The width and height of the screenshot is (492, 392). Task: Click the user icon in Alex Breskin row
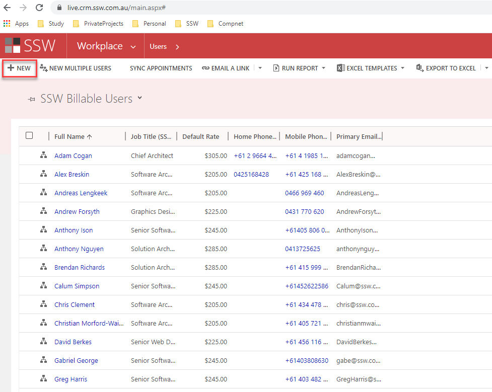[44, 174]
